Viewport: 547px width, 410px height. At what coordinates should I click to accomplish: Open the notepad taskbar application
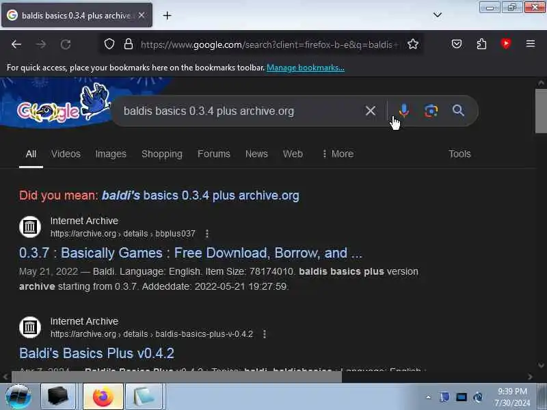tap(144, 396)
